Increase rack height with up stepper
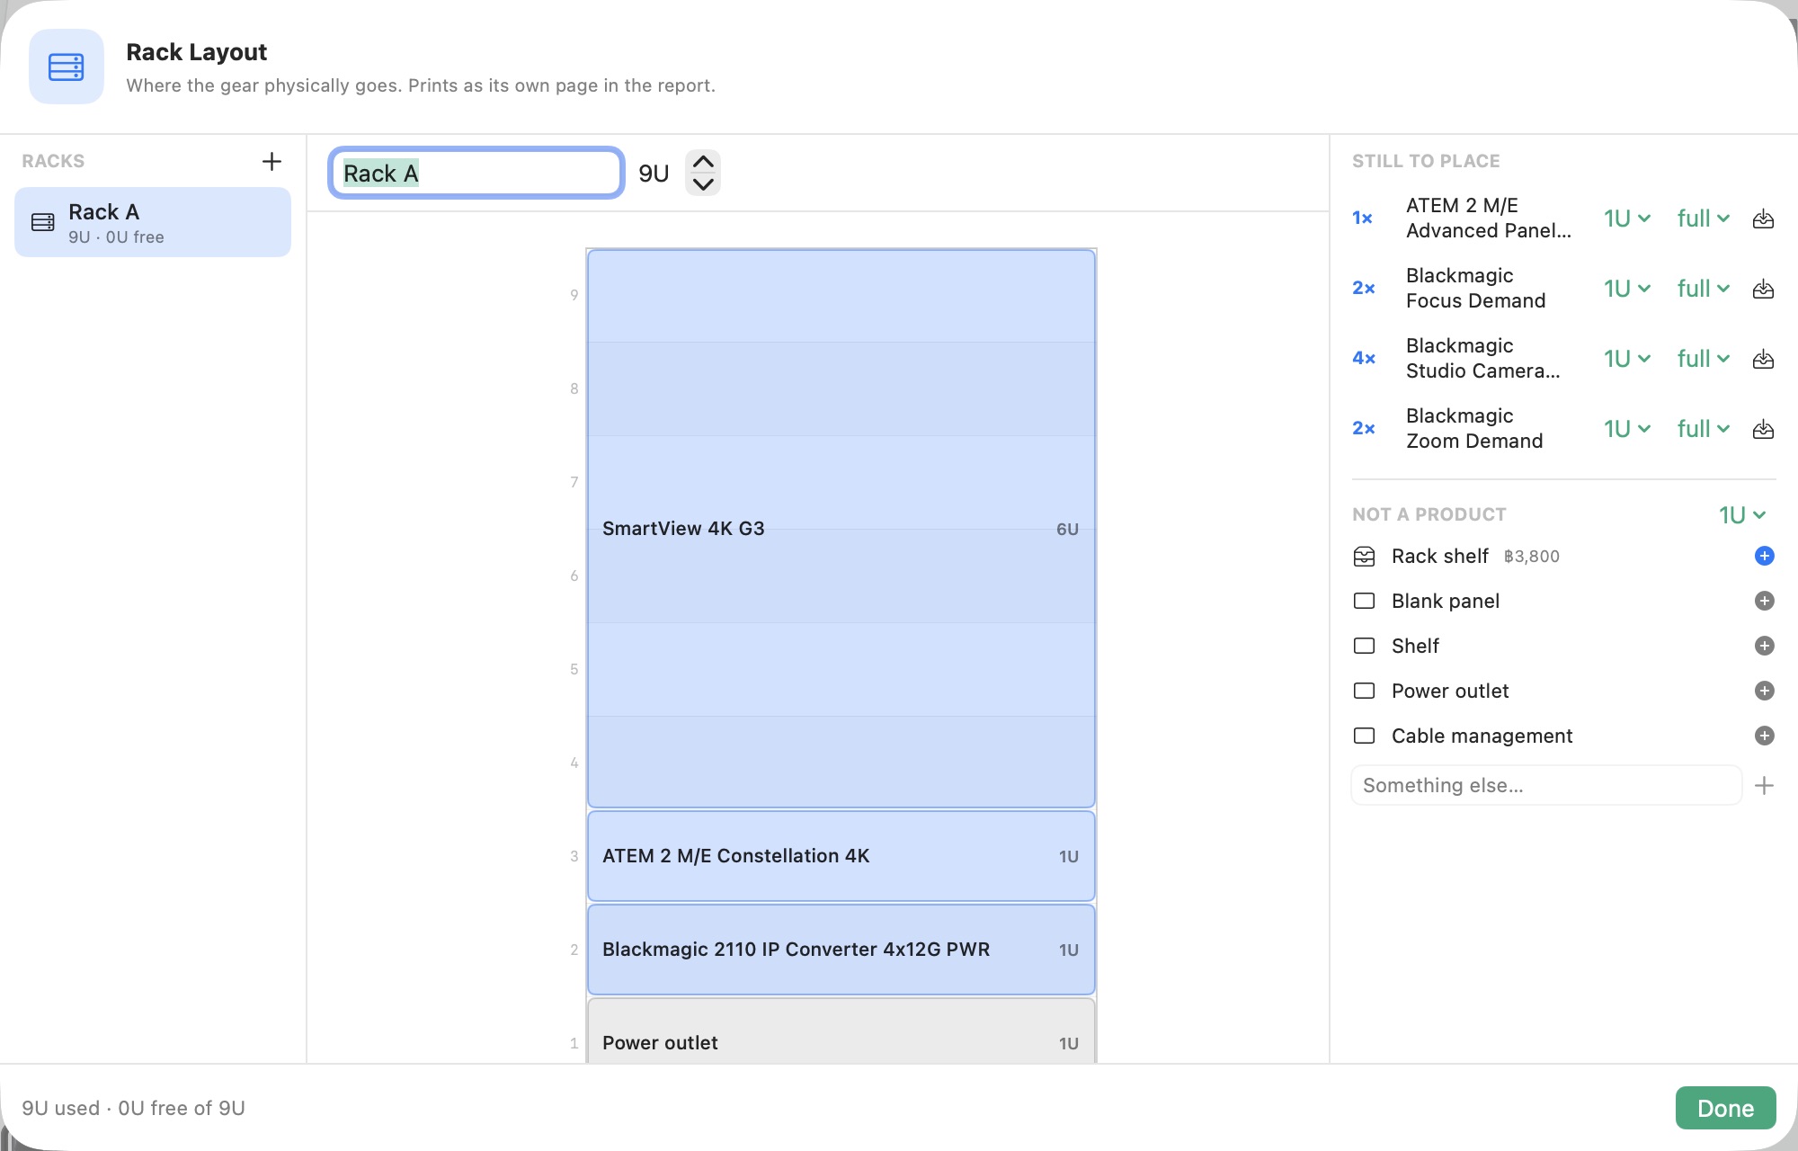Screen dimensions: 1798x1151 703,162
